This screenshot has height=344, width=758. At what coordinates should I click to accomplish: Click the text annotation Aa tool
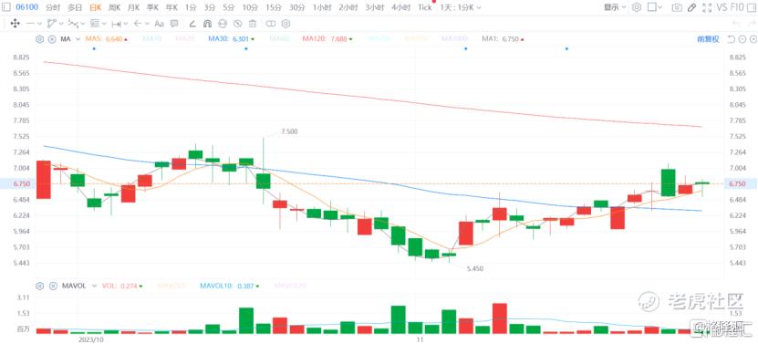(x=159, y=23)
